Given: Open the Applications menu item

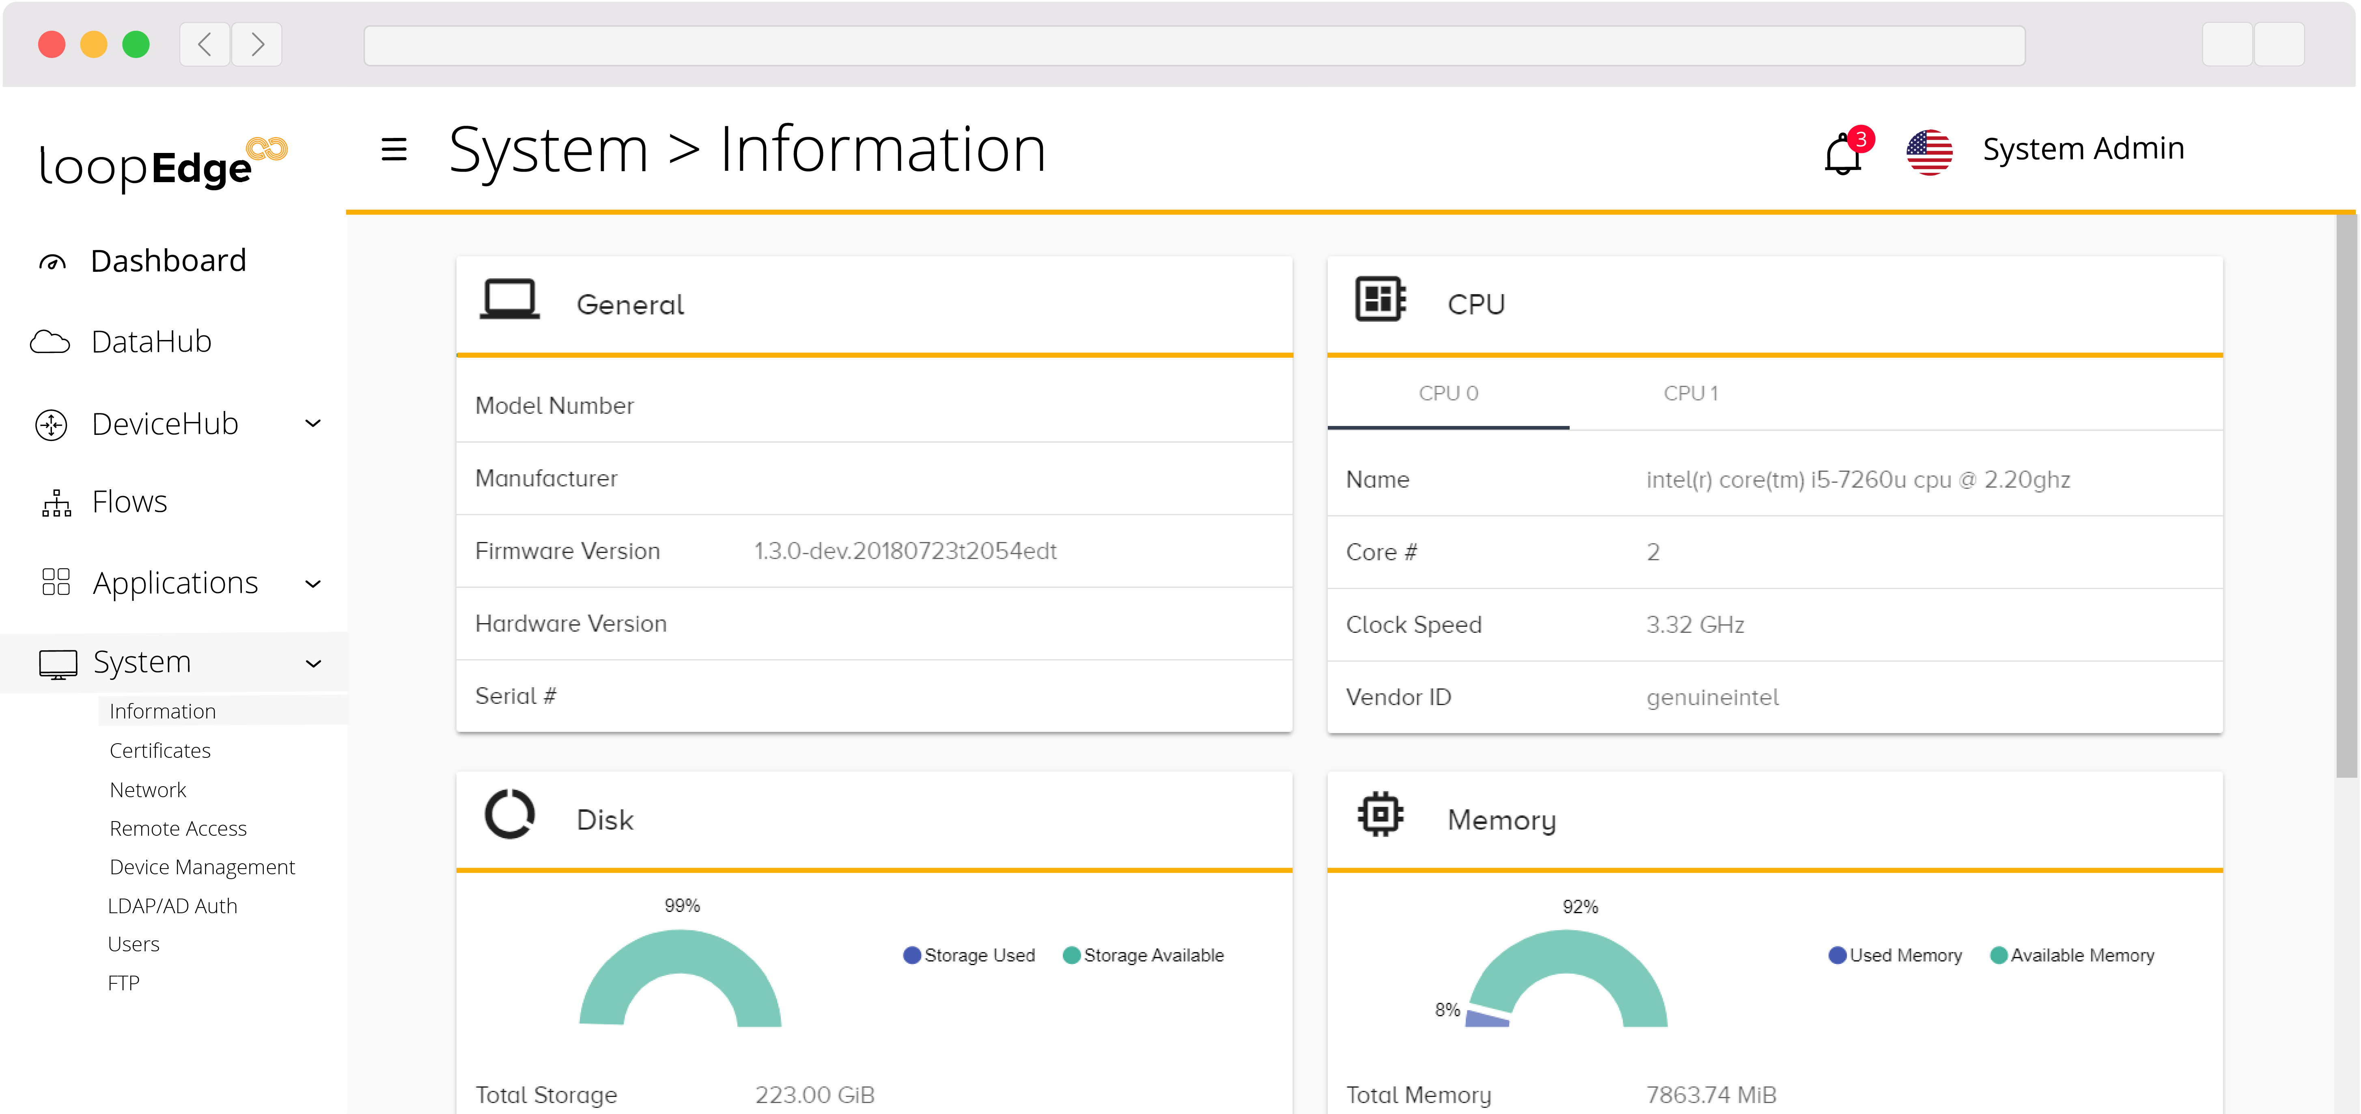Looking at the screenshot, I should tap(176, 583).
